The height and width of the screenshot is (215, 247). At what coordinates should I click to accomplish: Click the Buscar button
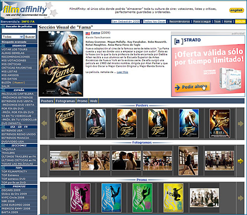coord(30,36)
